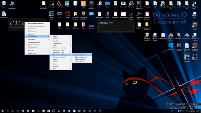
Task: Open the Этот компьютер desktop icon
Action: (x=12, y=5)
